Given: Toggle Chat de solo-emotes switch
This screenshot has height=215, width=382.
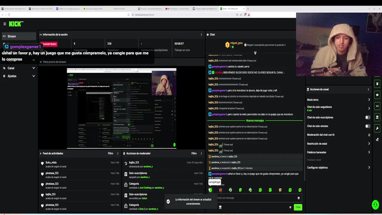Looking at the screenshot, I should (368, 126).
